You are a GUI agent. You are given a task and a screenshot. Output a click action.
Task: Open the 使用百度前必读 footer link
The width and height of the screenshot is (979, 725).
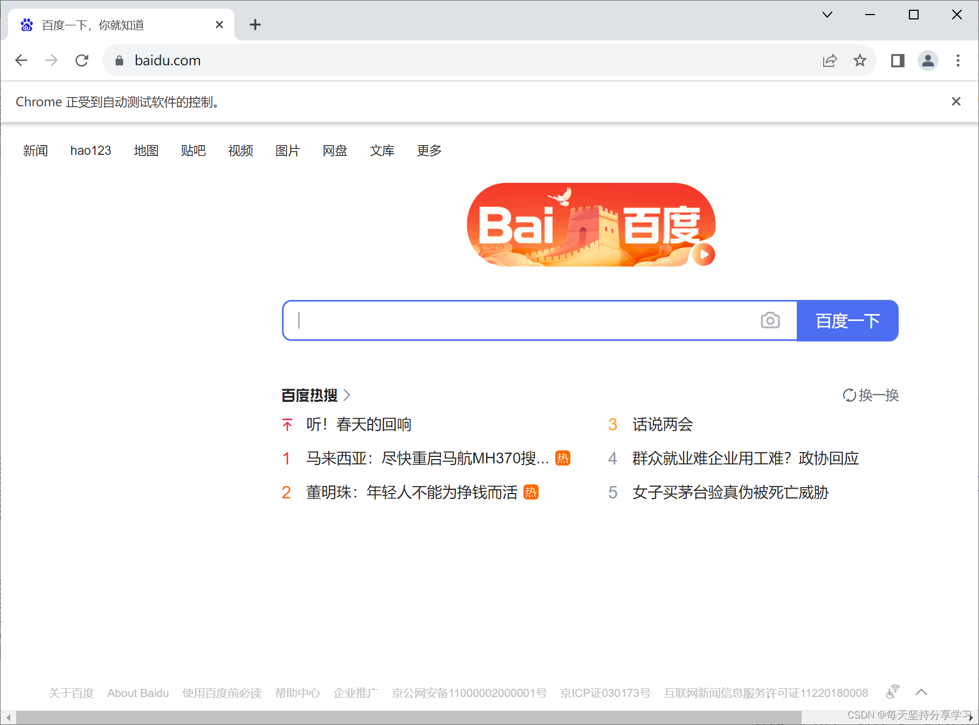[x=222, y=693]
